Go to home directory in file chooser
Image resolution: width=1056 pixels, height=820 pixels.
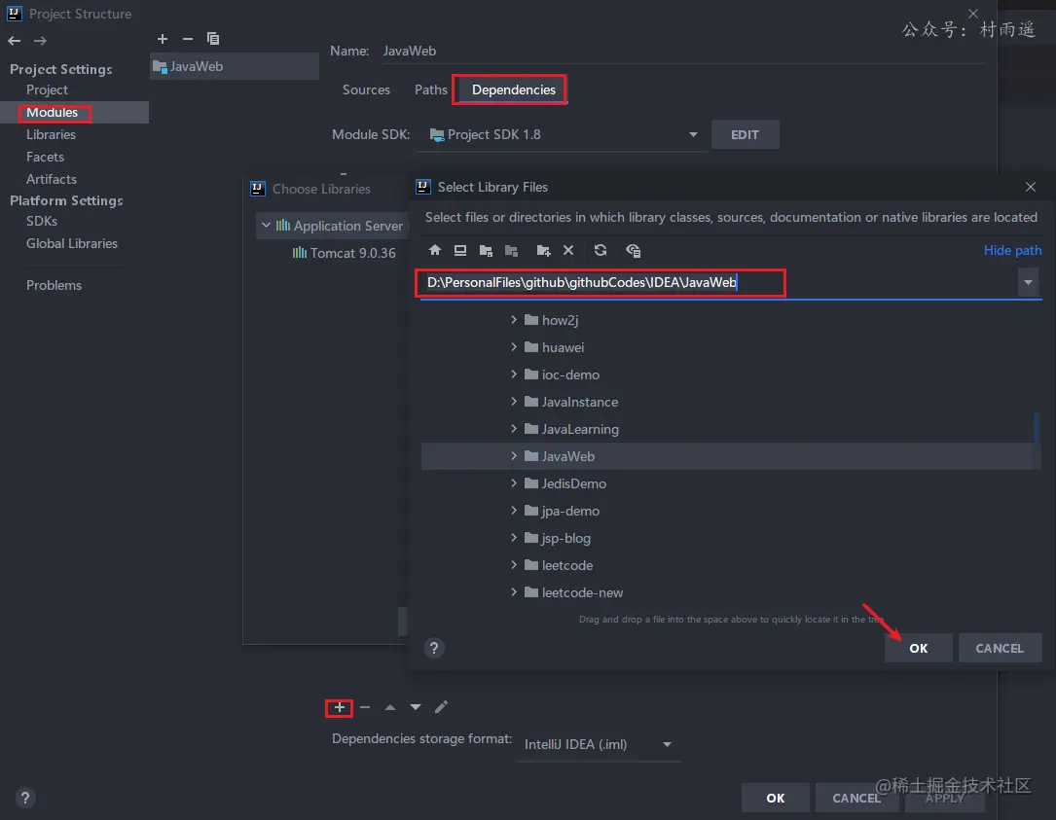click(434, 250)
